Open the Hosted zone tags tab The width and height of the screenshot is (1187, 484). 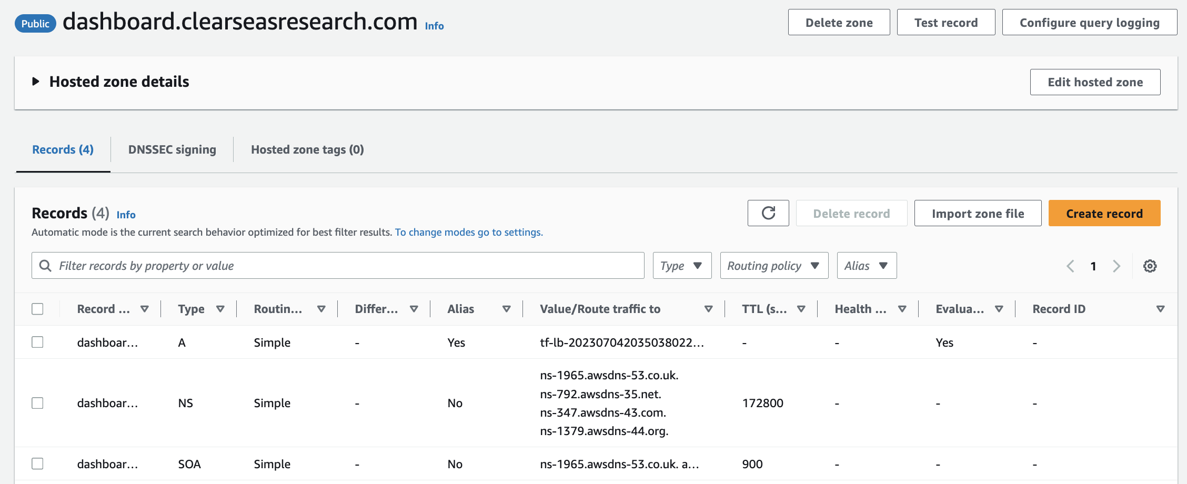click(x=307, y=150)
